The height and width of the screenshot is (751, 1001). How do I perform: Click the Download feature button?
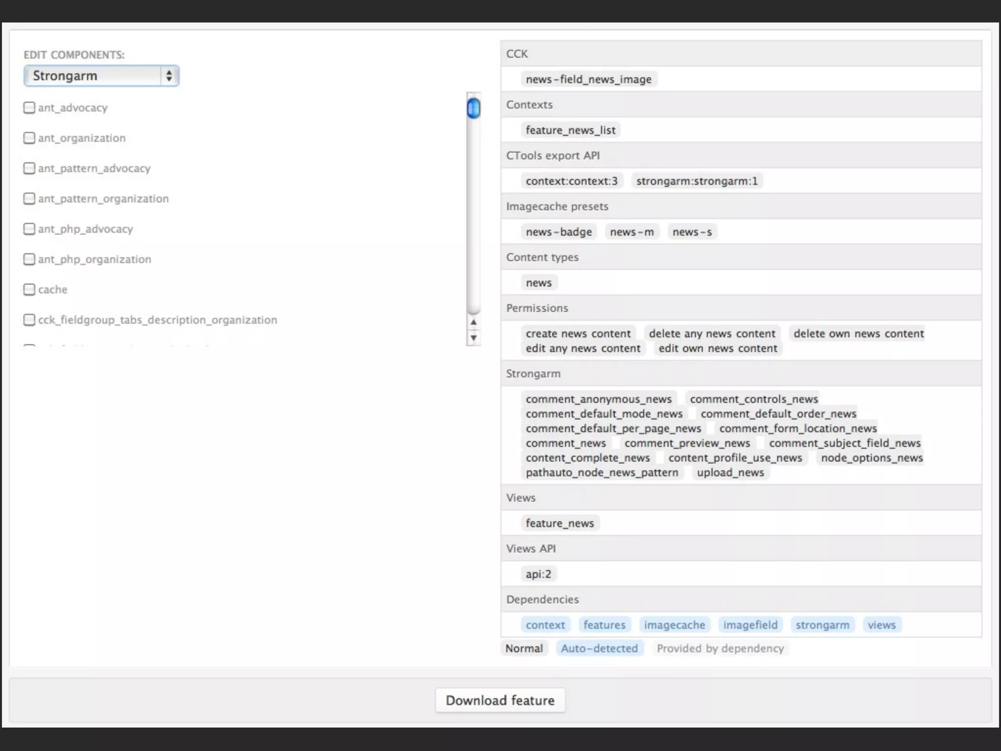500,700
